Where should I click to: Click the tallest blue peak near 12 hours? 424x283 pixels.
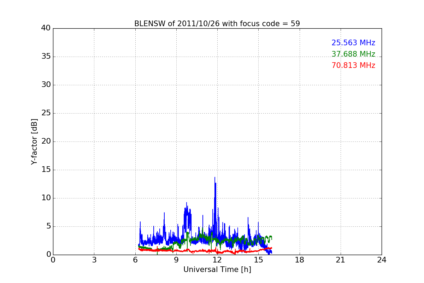tap(214, 178)
